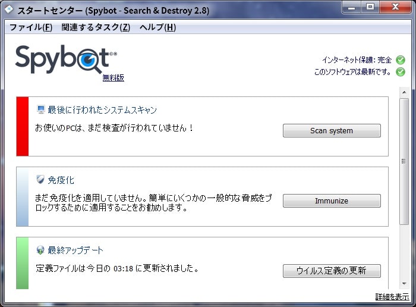Click the Scan system button
416x307 pixels.
point(332,130)
